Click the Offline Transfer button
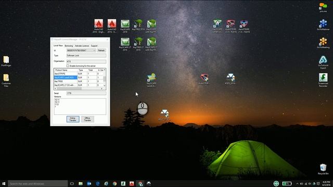This screenshot has height=187, width=333. pyautogui.click(x=87, y=119)
